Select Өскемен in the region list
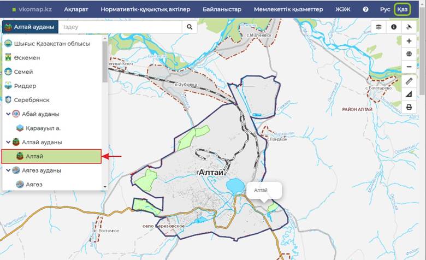This screenshot has width=426, height=260. [x=27, y=57]
